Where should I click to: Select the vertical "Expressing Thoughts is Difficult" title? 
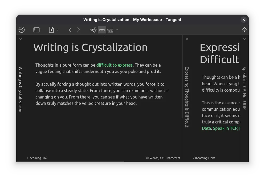187,97
